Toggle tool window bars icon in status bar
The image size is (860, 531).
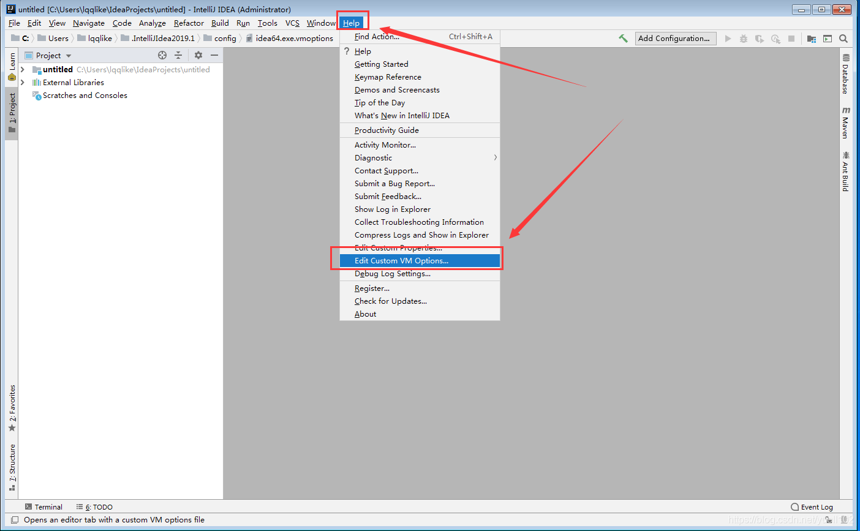15,520
